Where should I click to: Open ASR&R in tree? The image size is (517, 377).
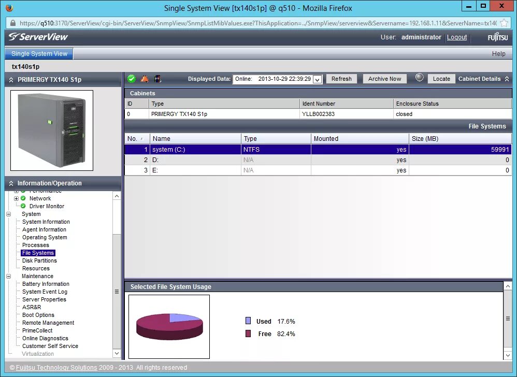point(32,307)
